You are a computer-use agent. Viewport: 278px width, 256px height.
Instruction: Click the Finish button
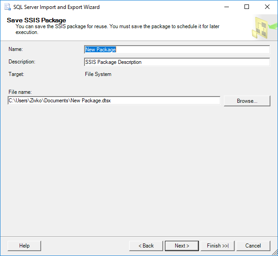pos(218,246)
